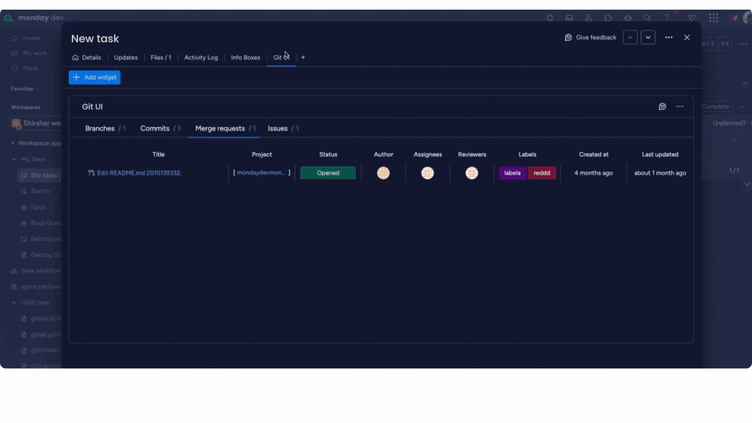Open the Shirshar workspace selector
Viewport: 752px width, 423px height.
pyautogui.click(x=36, y=123)
